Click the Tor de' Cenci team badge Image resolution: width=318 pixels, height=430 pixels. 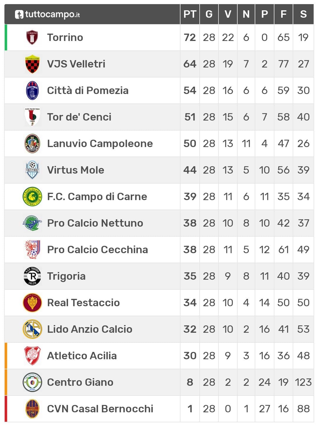click(32, 117)
